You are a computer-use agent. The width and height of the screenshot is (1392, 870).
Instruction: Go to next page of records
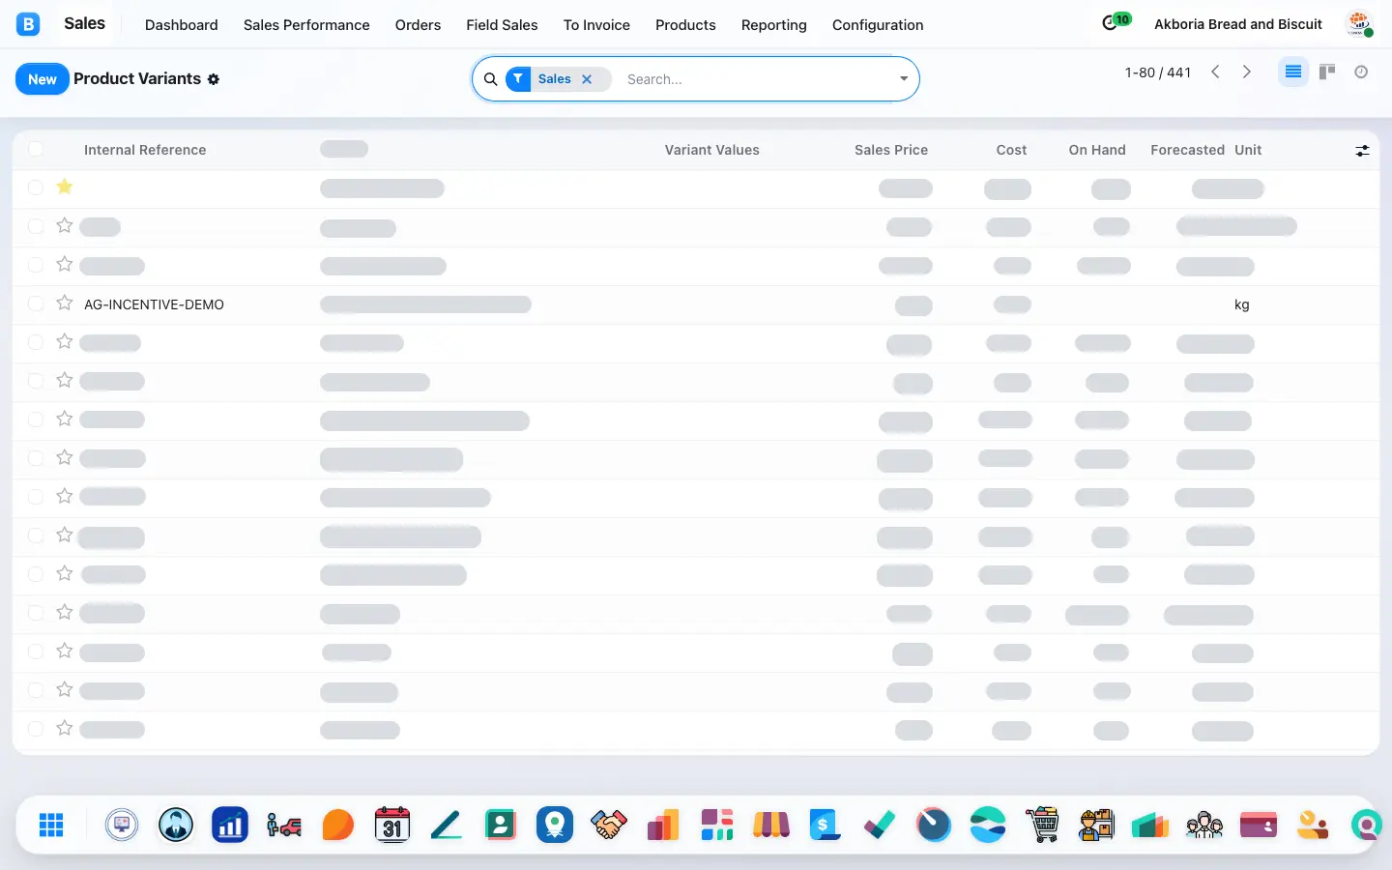[x=1247, y=72]
